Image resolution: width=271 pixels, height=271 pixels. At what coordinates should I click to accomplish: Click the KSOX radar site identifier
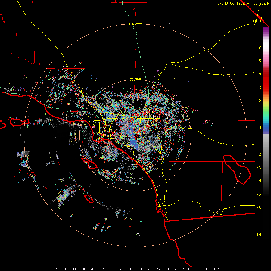point(173,269)
